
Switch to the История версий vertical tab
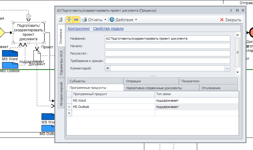(x=61, y=94)
